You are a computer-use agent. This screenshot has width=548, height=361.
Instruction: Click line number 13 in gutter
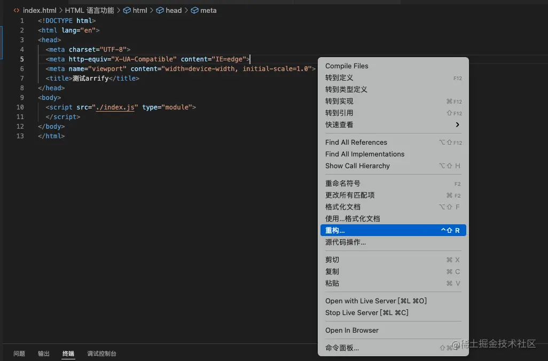20,136
